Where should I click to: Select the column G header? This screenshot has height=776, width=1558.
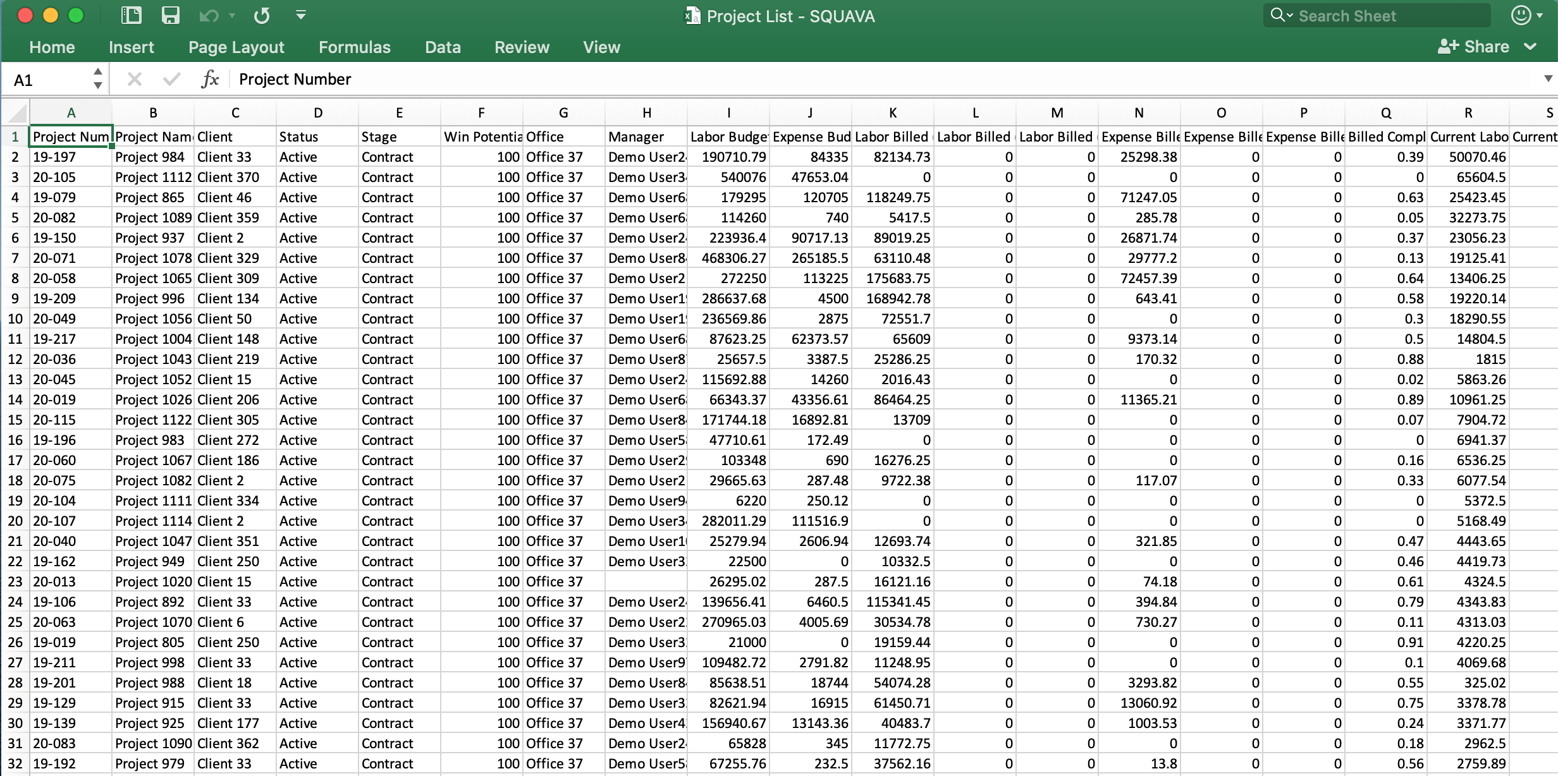[x=563, y=112]
